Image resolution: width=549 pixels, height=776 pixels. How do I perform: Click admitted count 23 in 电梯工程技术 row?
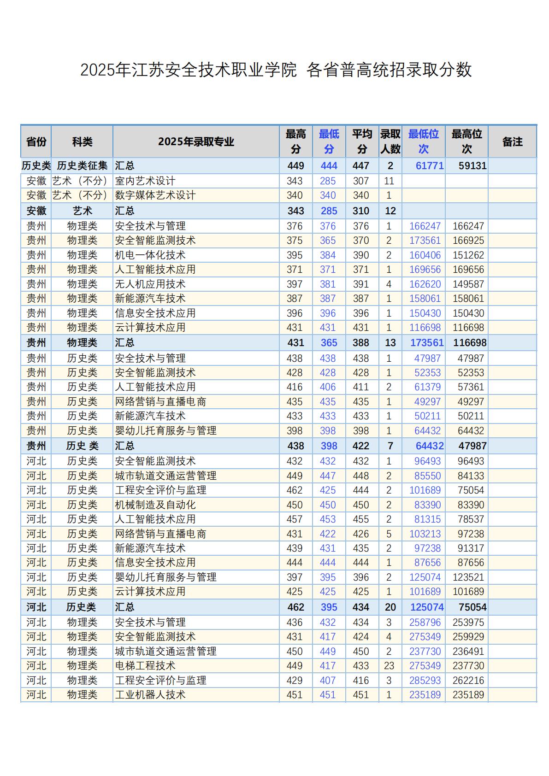[389, 665]
